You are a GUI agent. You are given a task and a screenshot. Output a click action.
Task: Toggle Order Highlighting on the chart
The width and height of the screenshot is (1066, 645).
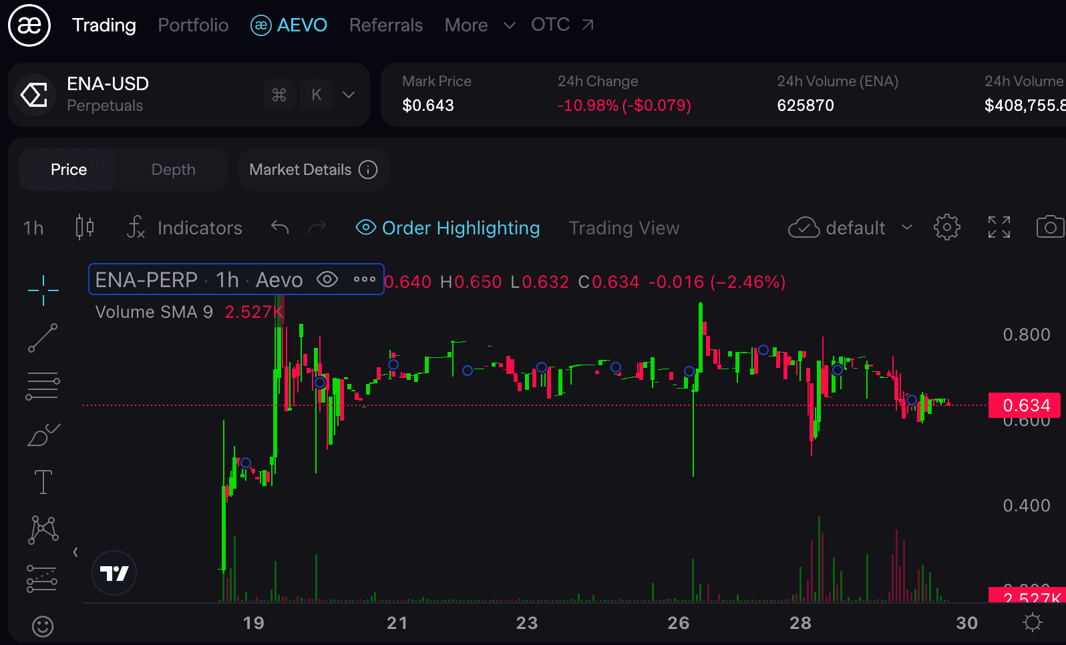coord(448,228)
